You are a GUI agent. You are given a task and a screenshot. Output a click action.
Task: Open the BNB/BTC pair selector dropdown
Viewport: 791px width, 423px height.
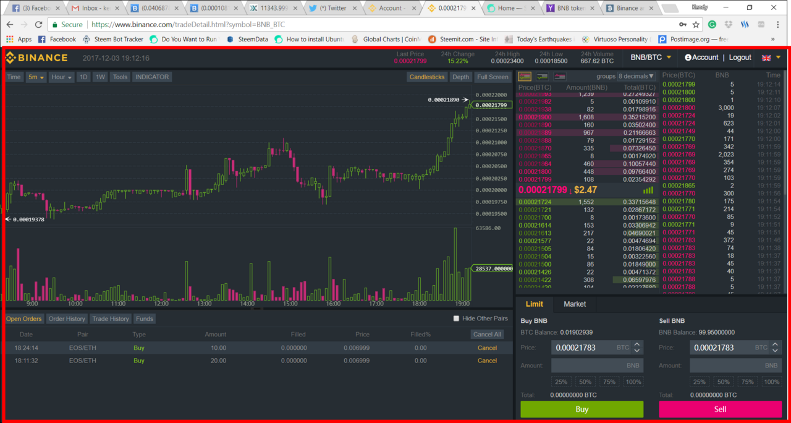[x=651, y=58]
